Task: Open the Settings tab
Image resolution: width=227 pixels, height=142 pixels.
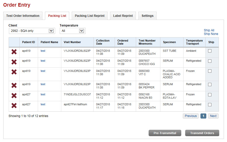Action: pyautogui.click(x=147, y=16)
